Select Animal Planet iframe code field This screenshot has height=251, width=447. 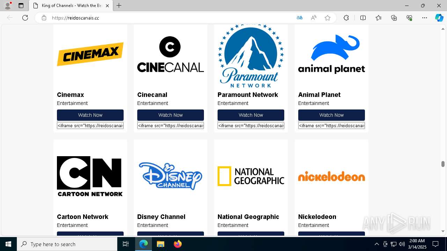331,125
